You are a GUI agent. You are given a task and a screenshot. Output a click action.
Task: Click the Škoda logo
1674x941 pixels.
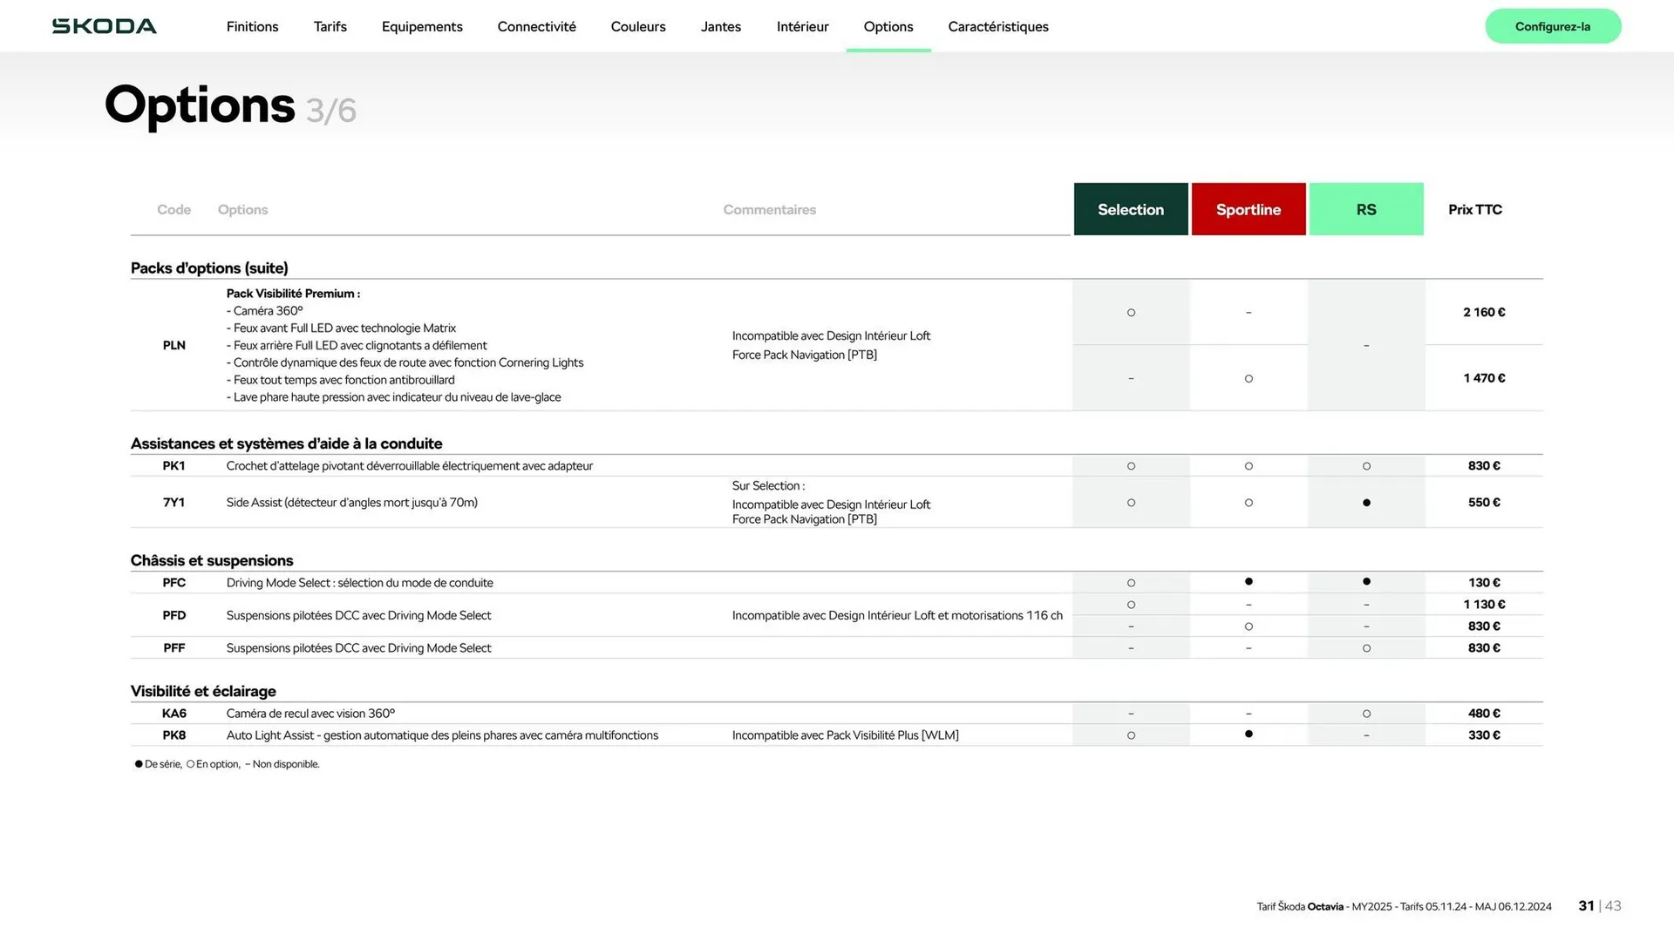[x=105, y=26]
